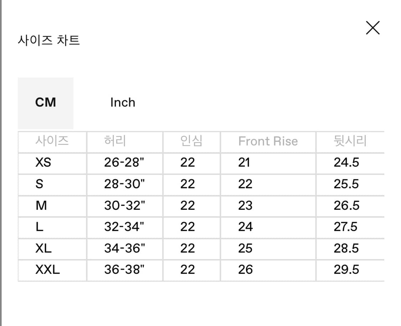The image size is (401, 326).
Task: Click the 24.5 back rise value
Action: coord(346,163)
